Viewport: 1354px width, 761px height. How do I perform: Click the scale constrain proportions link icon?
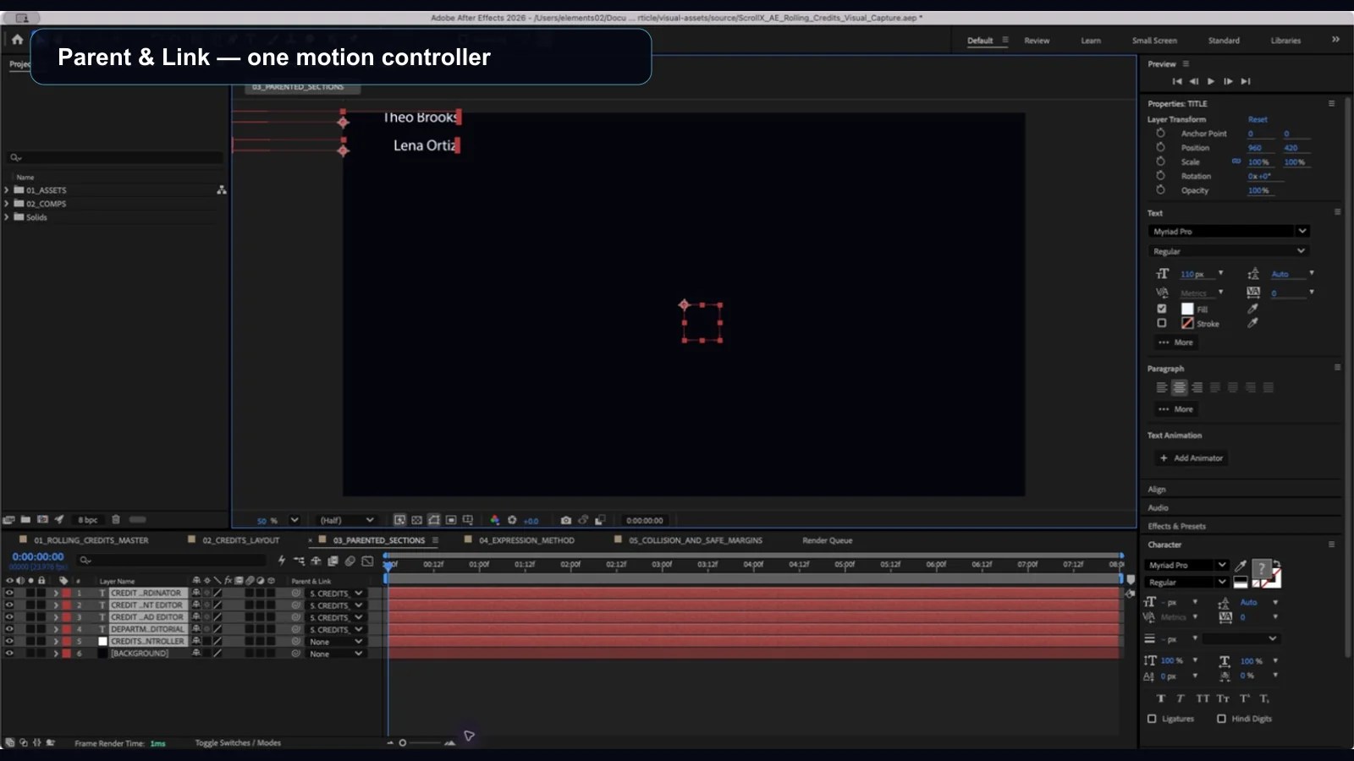coord(1236,162)
